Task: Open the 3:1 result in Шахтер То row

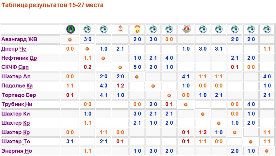Action: point(70,142)
